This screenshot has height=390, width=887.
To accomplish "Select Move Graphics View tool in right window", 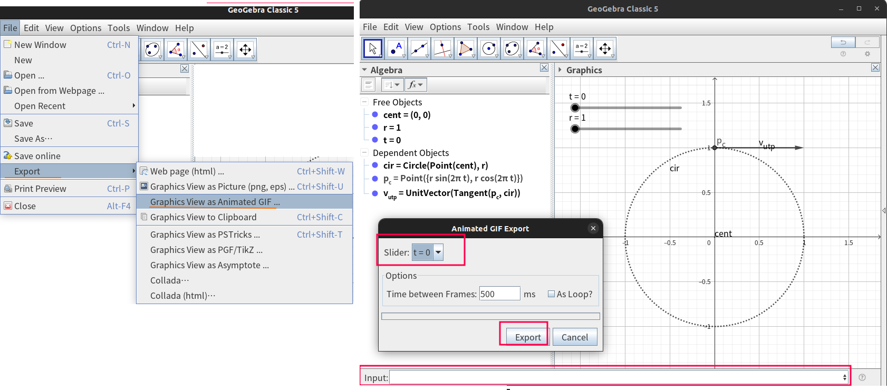I will pos(605,48).
